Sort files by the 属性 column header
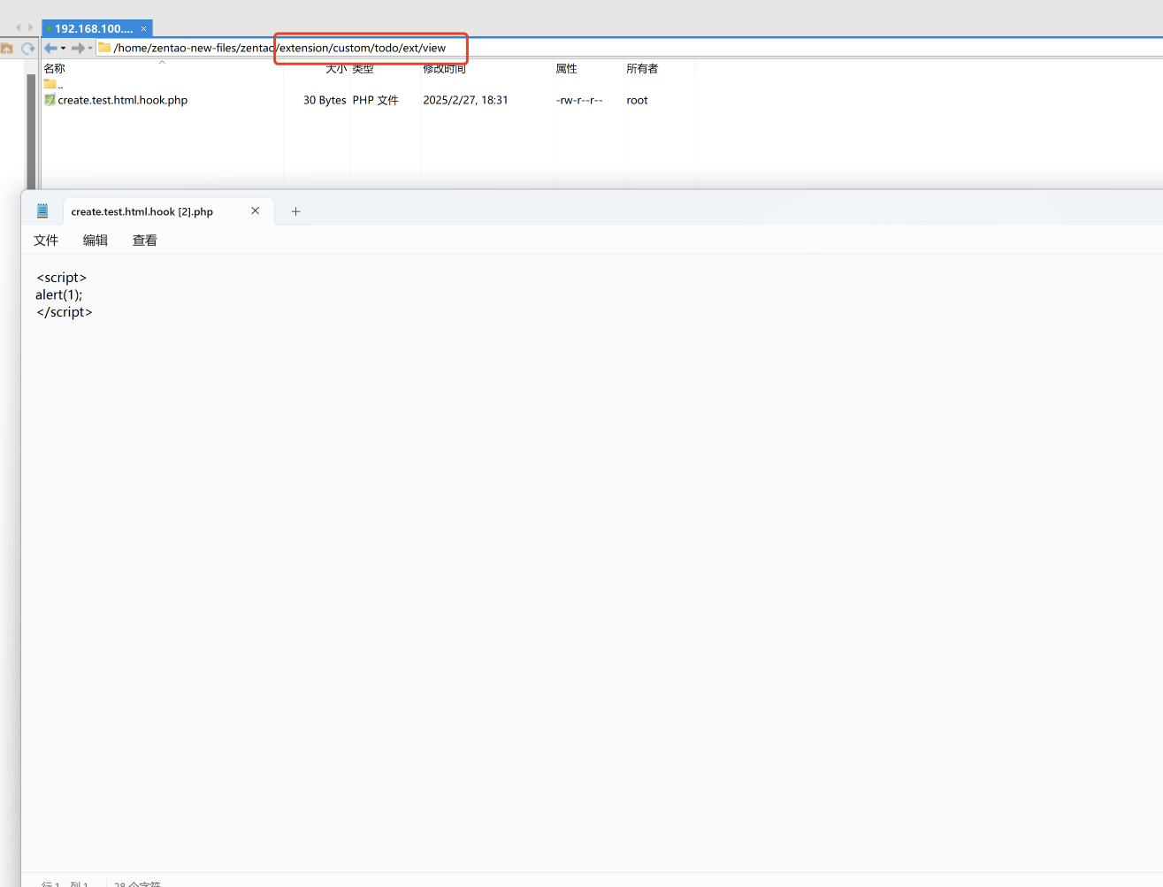 (567, 68)
